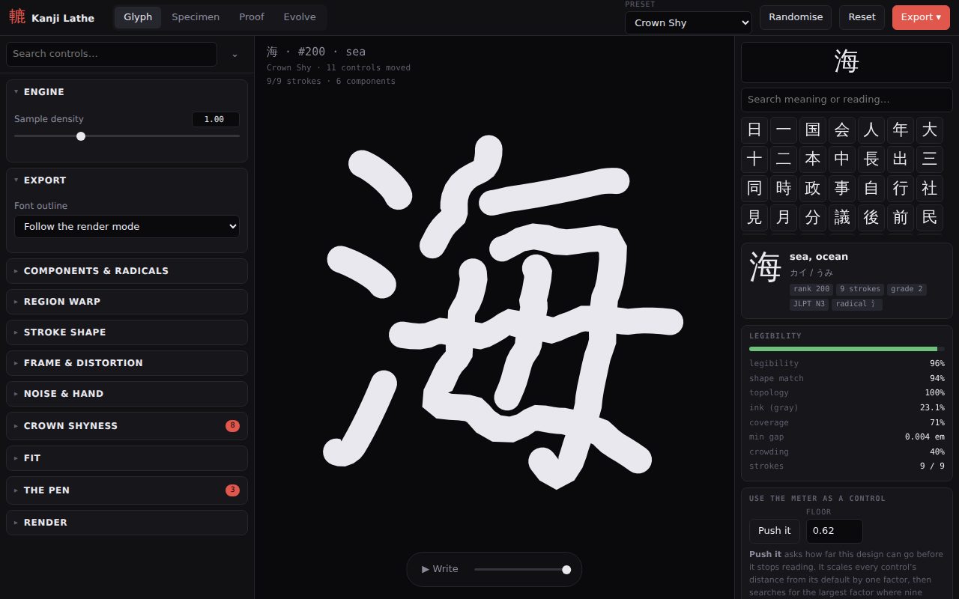Switch to the Evolve tab

pyautogui.click(x=300, y=17)
